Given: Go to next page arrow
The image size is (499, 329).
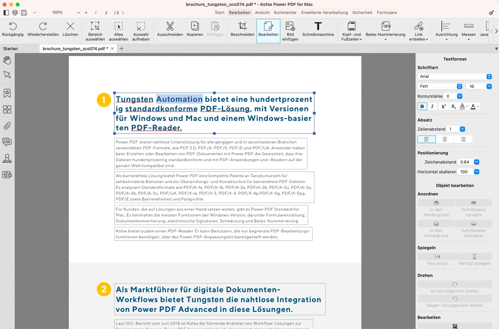Looking at the screenshot, I should click(x=123, y=13).
